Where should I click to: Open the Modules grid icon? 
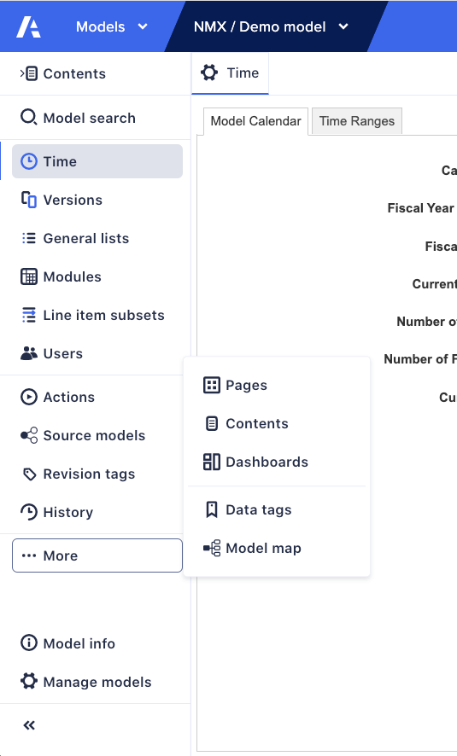coord(28,276)
